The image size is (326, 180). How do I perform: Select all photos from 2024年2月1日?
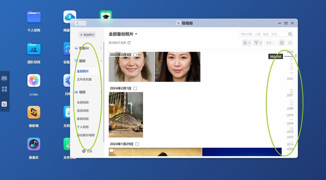click(135, 88)
